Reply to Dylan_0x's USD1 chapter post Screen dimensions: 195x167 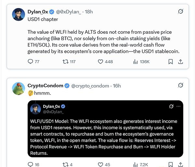point(31,61)
